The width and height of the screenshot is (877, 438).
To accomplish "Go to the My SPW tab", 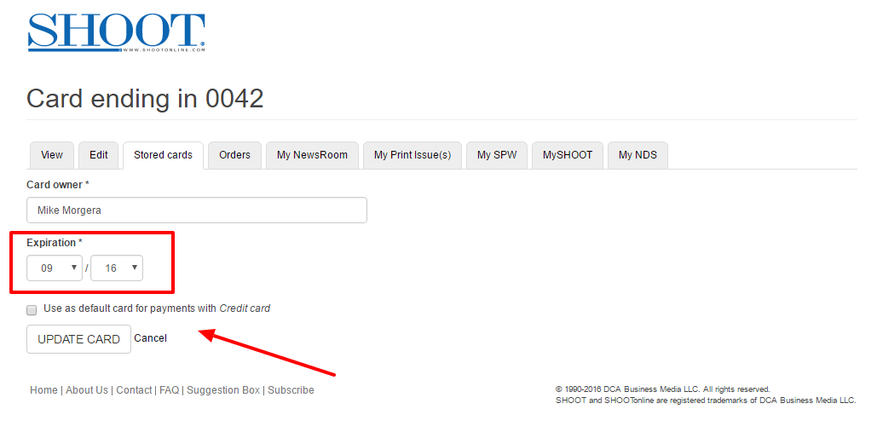I will click(497, 155).
